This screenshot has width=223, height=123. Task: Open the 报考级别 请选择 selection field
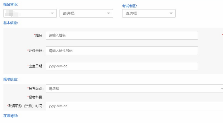point(133,88)
